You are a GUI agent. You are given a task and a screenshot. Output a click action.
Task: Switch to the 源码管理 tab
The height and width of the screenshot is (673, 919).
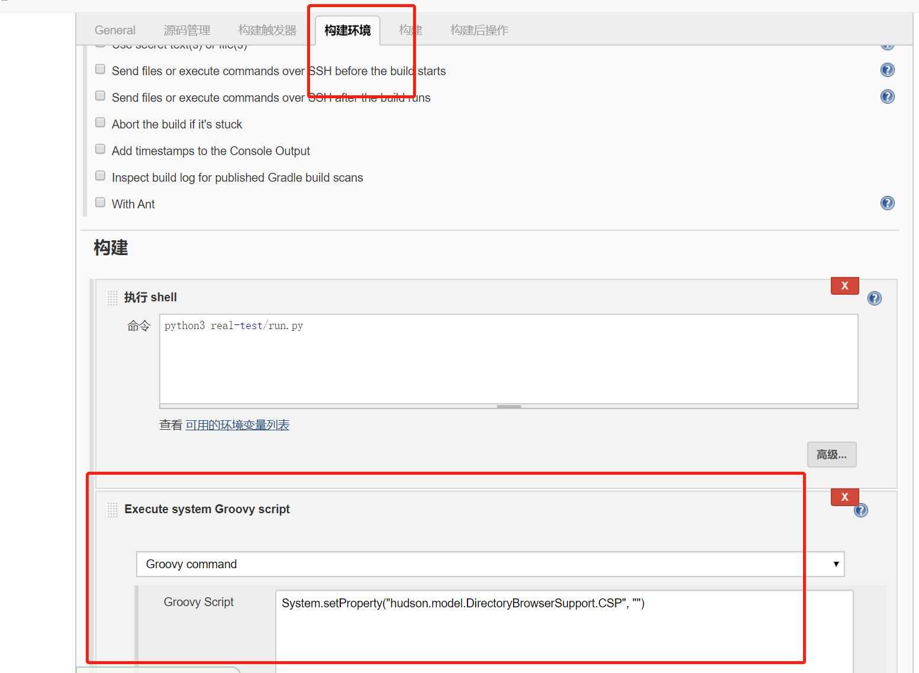point(187,30)
